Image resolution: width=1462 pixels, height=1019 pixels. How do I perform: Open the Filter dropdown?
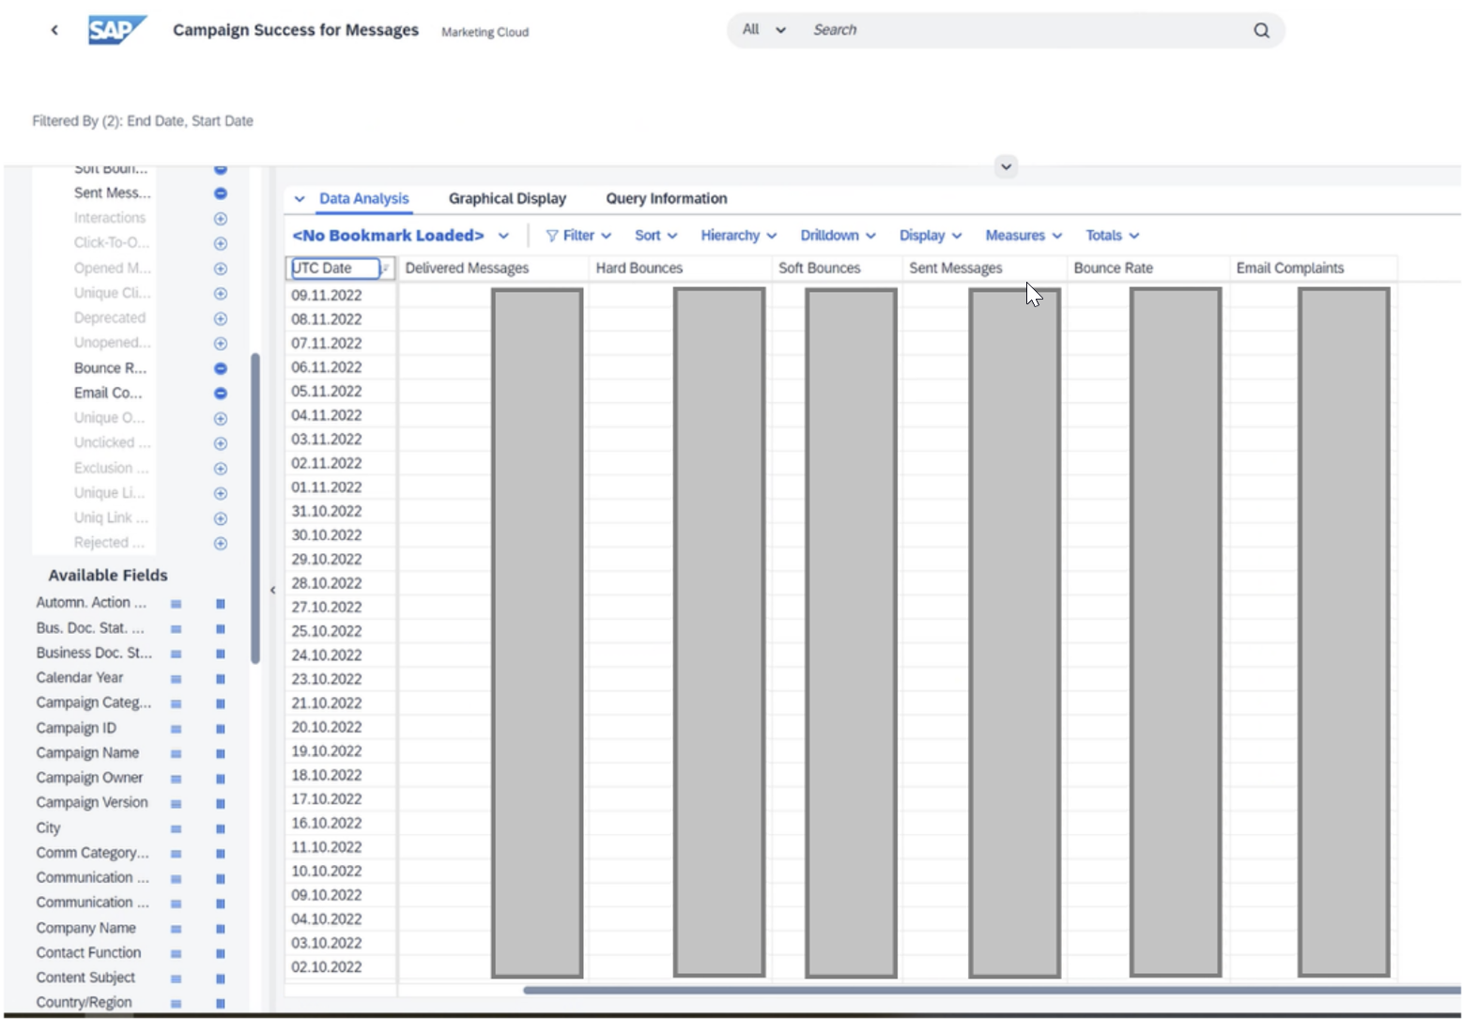(x=578, y=236)
